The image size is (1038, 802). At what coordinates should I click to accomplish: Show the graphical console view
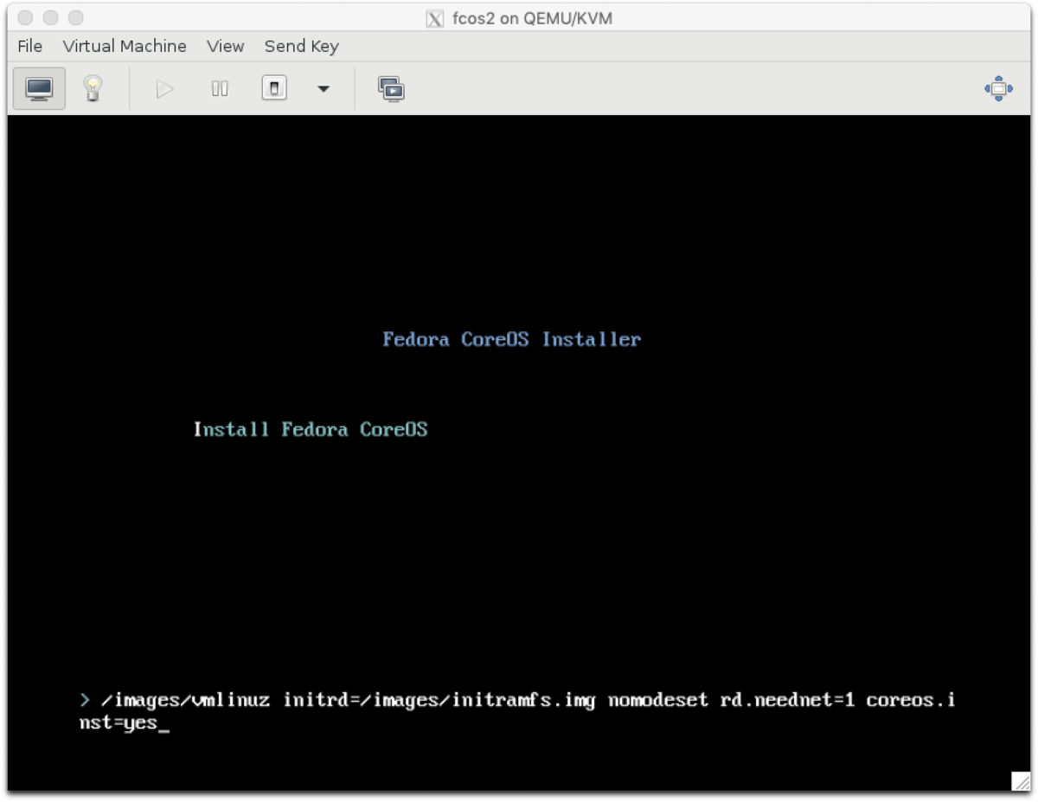coord(39,88)
